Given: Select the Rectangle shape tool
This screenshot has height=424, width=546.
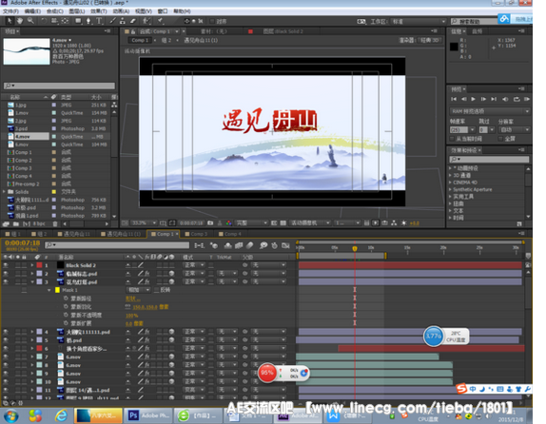Looking at the screenshot, I should point(78,21).
